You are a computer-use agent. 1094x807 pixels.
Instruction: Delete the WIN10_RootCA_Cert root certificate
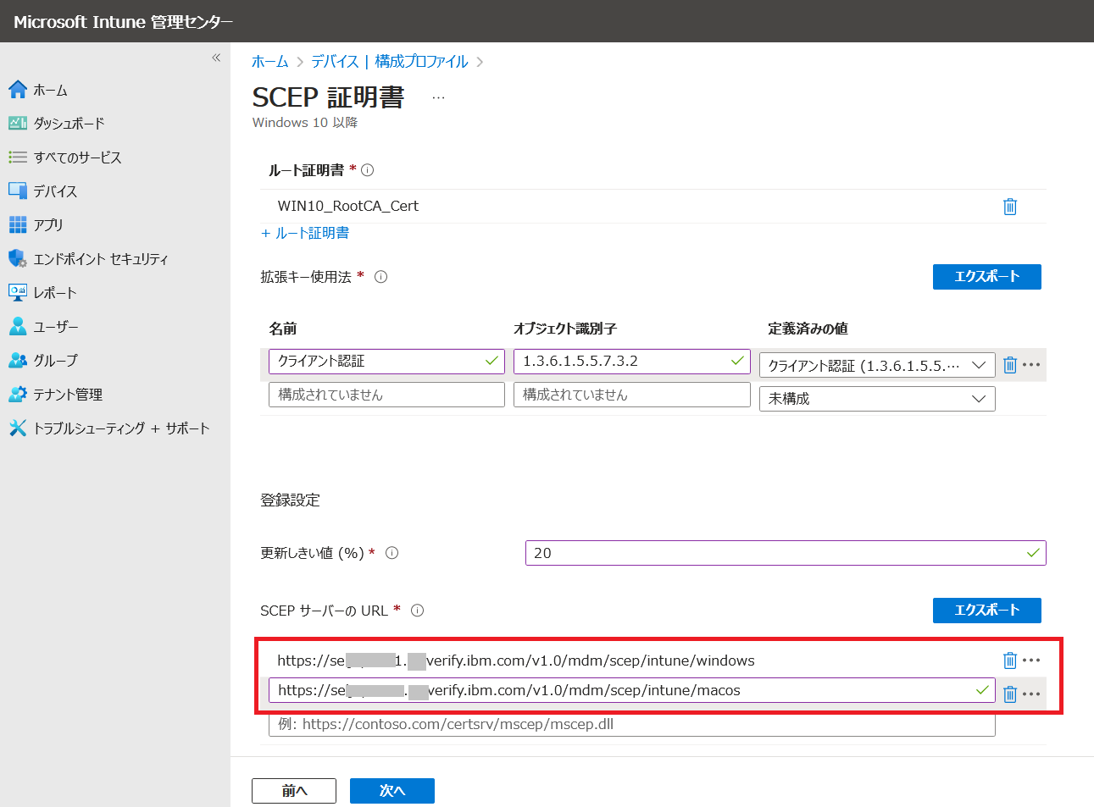coord(1010,207)
